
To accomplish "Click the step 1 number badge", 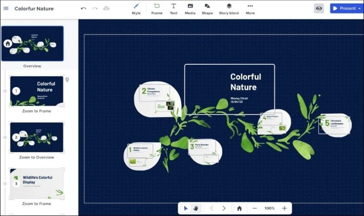I will [x=16, y=91].
